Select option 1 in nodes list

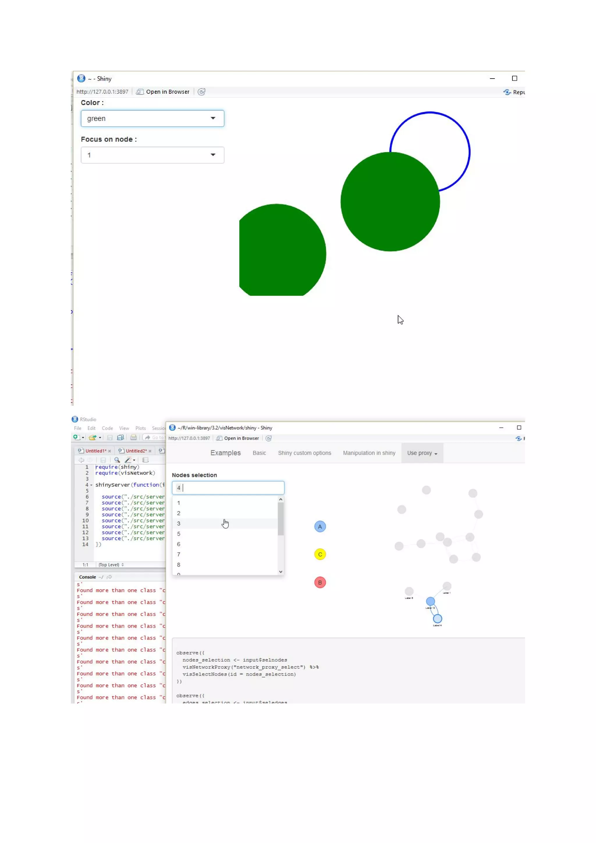(225, 503)
